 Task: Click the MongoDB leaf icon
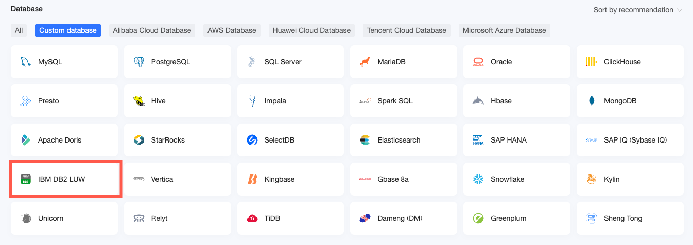pos(592,101)
